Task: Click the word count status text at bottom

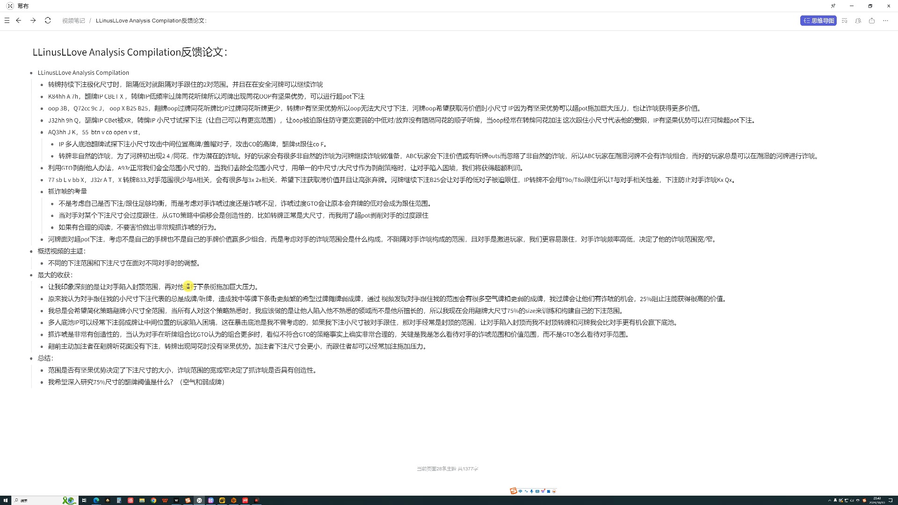Action: tap(448, 469)
